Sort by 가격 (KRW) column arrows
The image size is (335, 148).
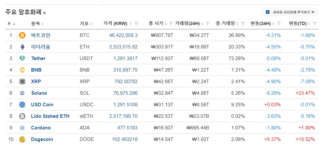tap(131, 24)
